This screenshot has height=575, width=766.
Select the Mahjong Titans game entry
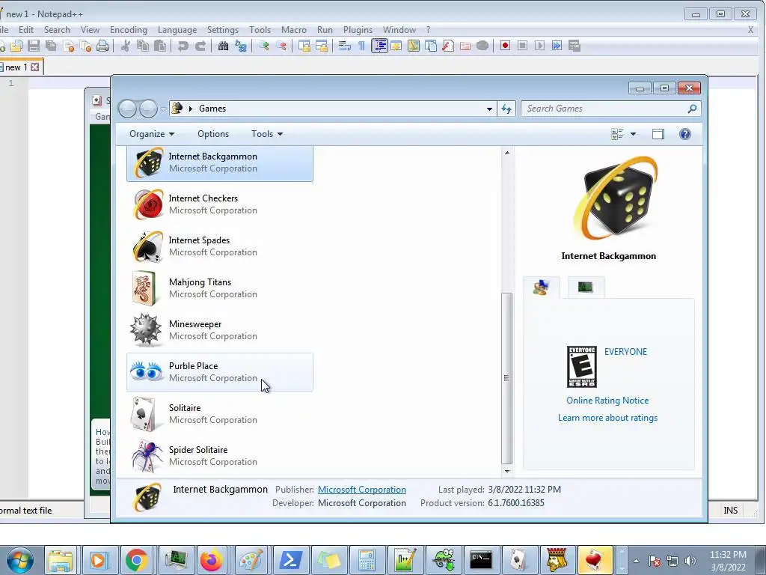[x=220, y=288]
